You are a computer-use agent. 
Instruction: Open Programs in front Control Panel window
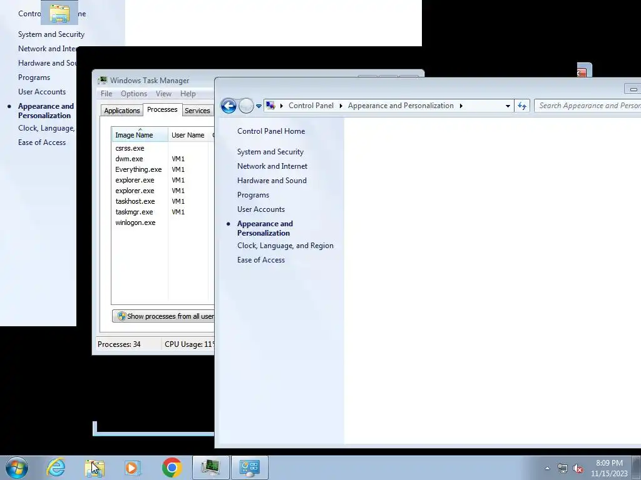[253, 195]
